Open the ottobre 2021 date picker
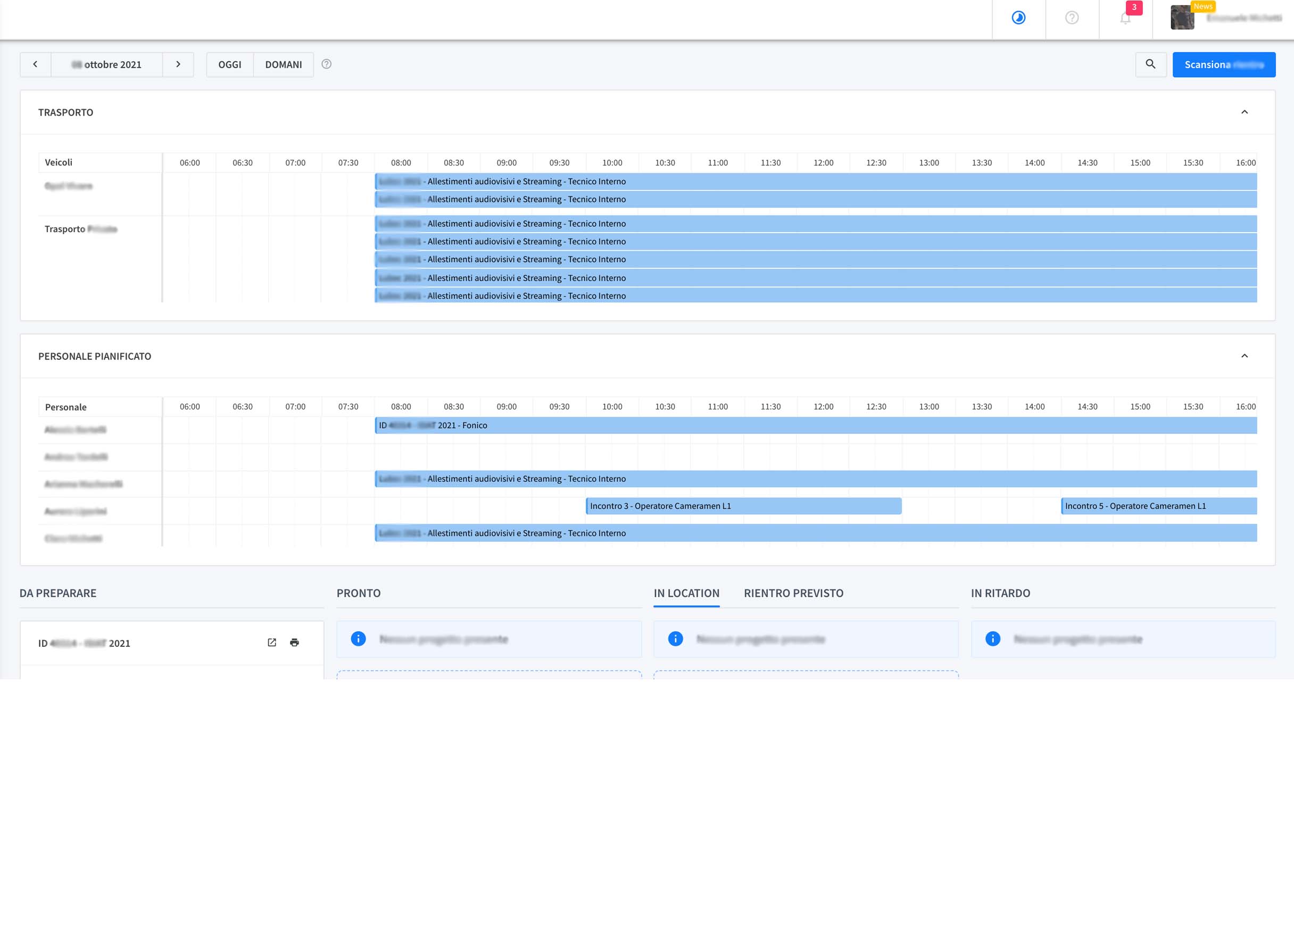The height and width of the screenshot is (937, 1294). coord(107,64)
